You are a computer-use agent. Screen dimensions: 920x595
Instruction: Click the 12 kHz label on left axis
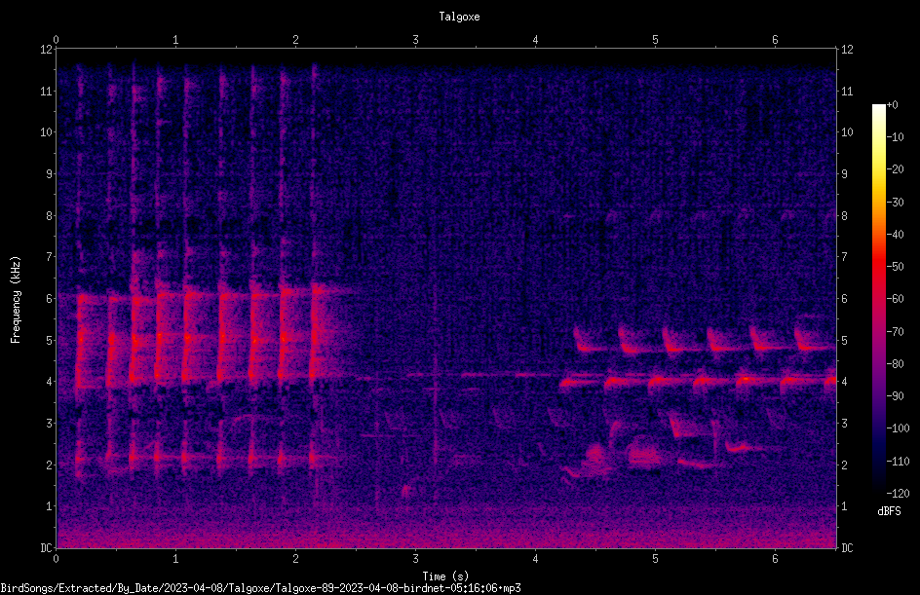point(47,50)
